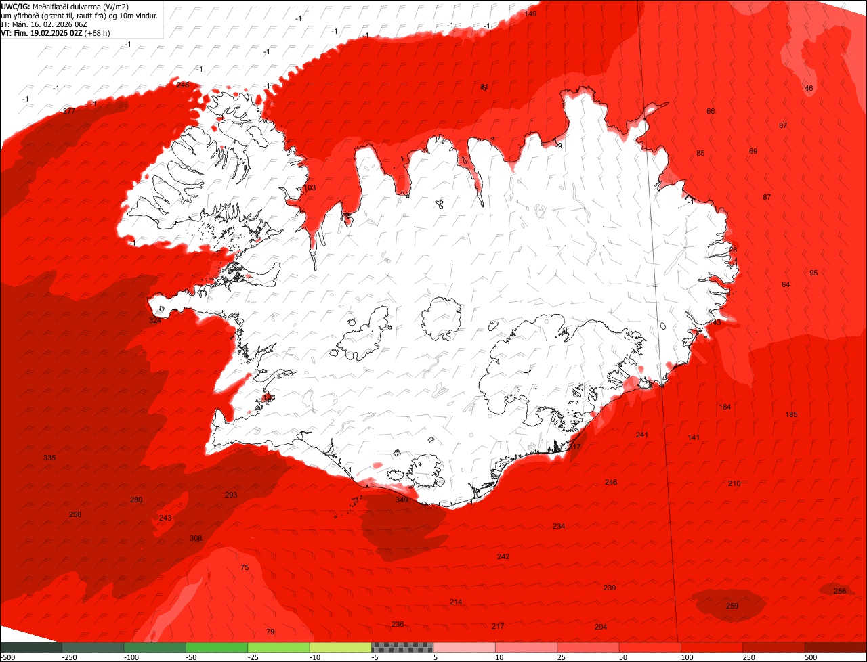Click the map value '243'
The width and height of the screenshot is (867, 662).
coord(165,518)
